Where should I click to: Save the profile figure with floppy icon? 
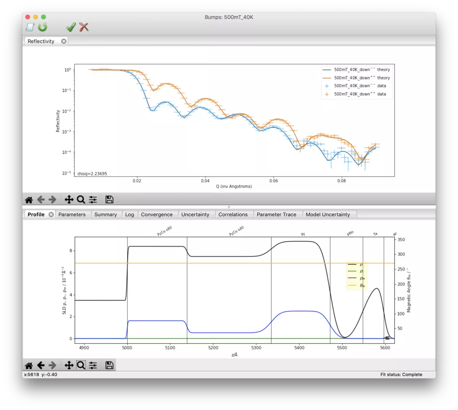[x=109, y=365]
